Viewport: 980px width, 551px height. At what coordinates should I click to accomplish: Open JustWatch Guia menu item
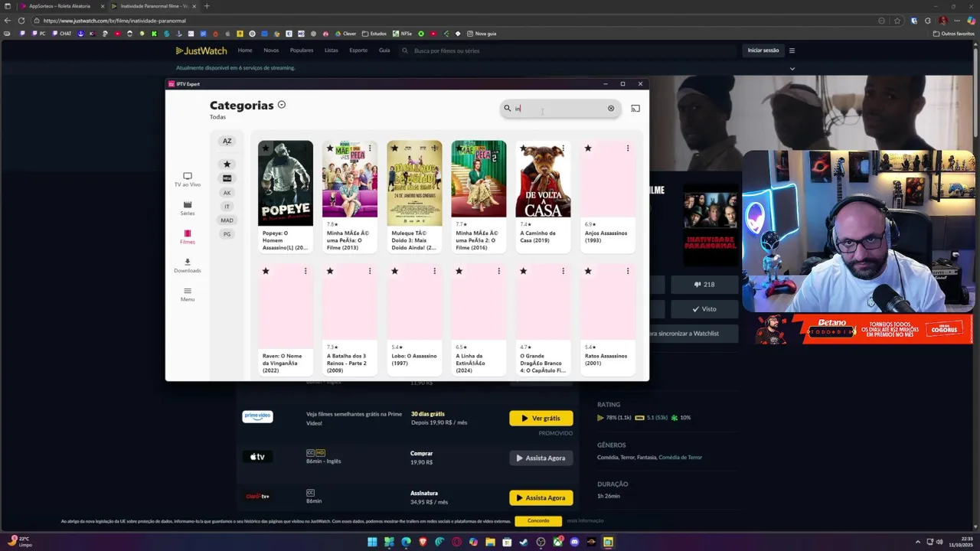(384, 51)
